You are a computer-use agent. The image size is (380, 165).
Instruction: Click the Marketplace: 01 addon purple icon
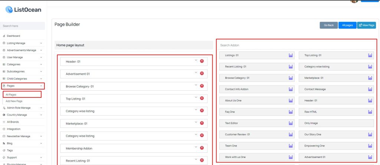370,78
